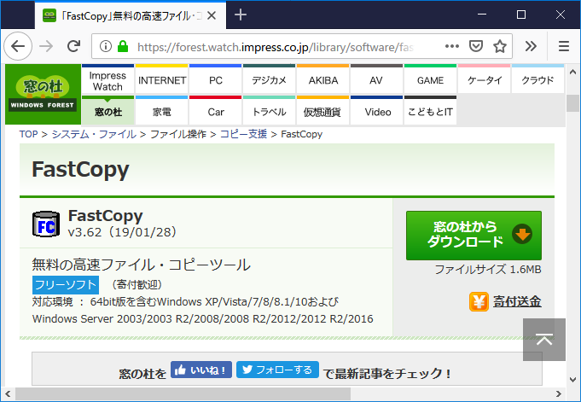Save page to Pocket icon

(477, 46)
